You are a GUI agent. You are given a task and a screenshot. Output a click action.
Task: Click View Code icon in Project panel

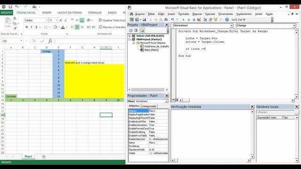coord(131,30)
